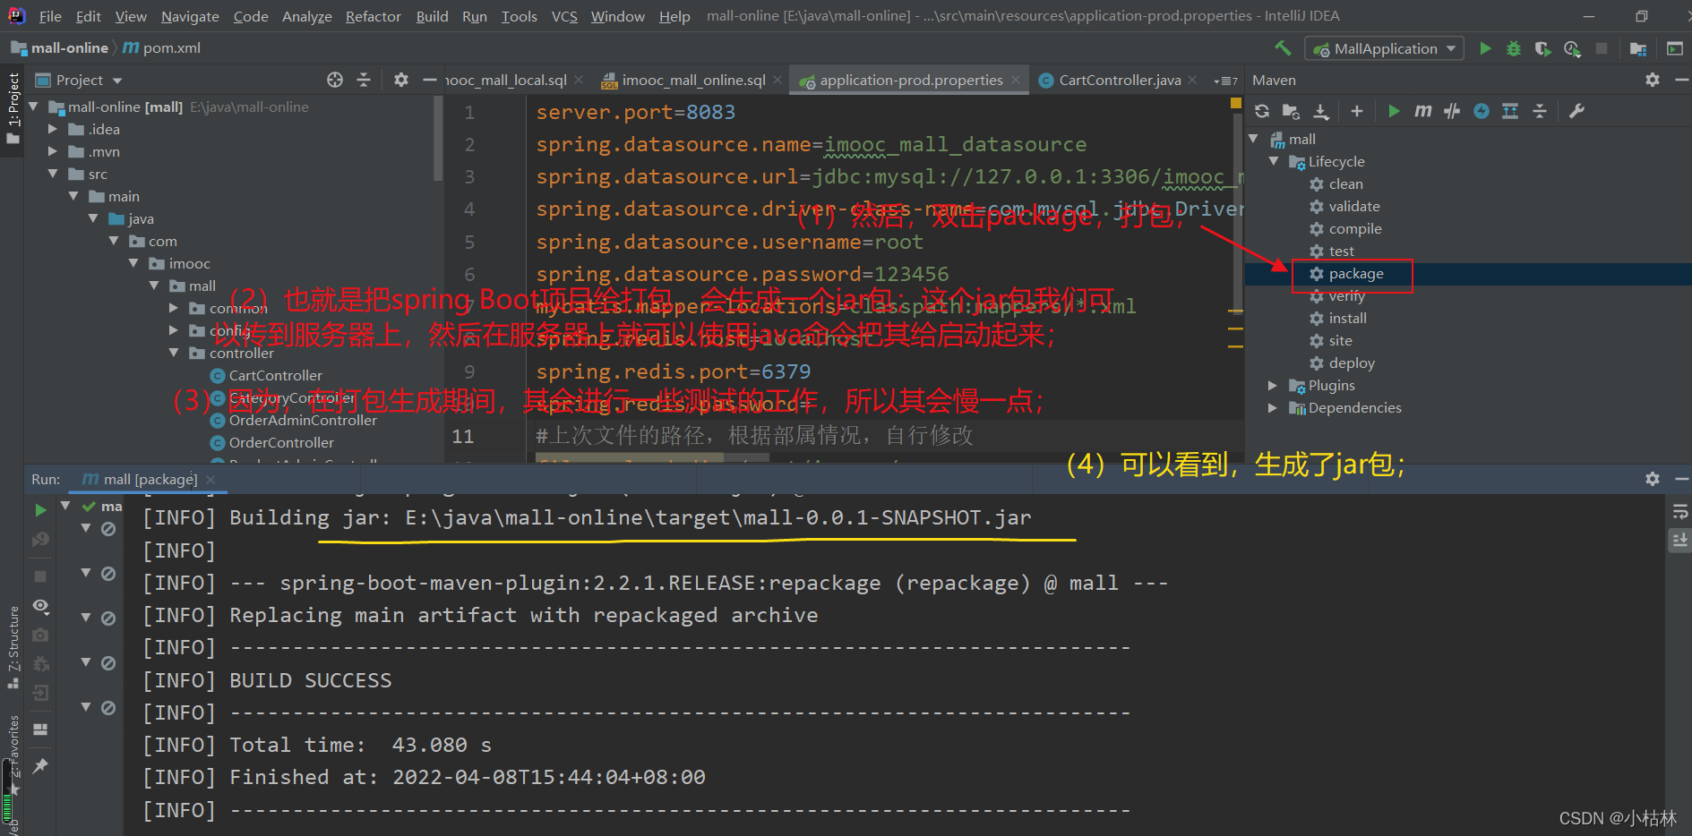Select the compile lifecycle goal
Viewport: 1692px width, 836px height.
tap(1354, 229)
